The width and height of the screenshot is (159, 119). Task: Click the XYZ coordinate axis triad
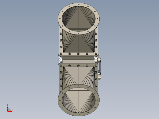point(10,108)
